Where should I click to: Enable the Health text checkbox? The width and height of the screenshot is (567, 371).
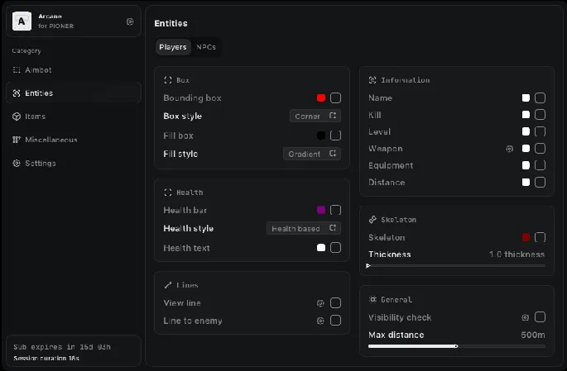point(335,247)
